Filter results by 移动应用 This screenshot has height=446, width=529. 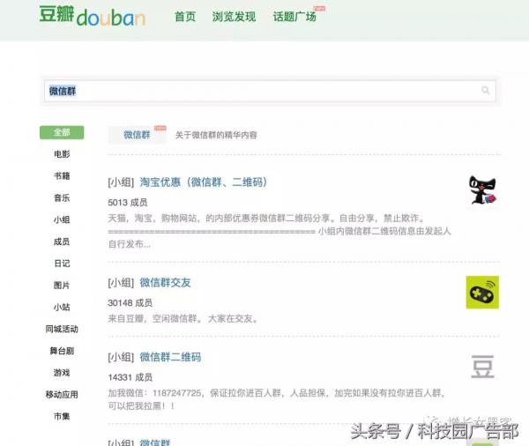tap(62, 395)
